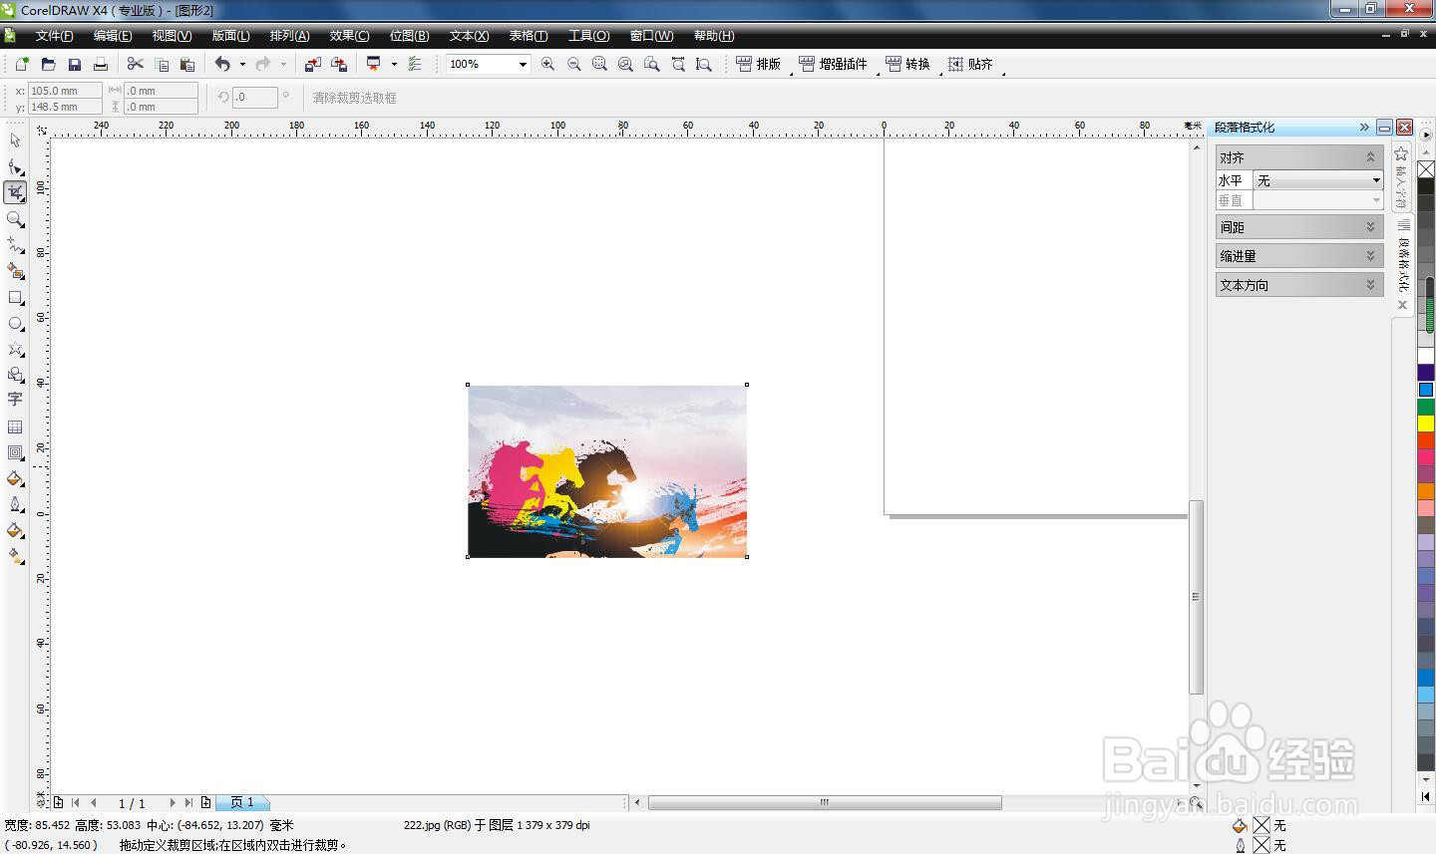Cut selection with scissors icon
Viewport: 1436px width, 854px height.
[x=135, y=64]
